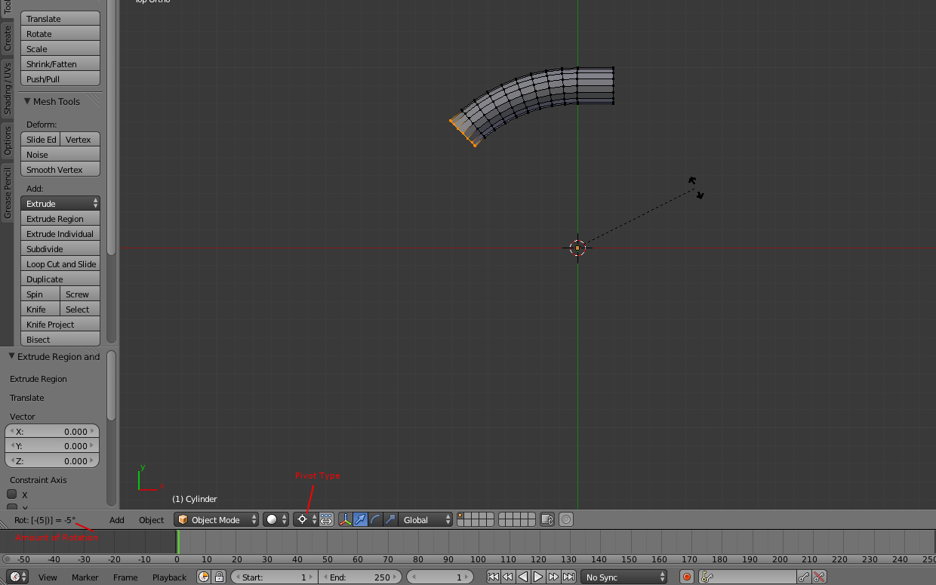Switch to the Create tab
Image resolution: width=936 pixels, height=585 pixels.
(x=8, y=38)
